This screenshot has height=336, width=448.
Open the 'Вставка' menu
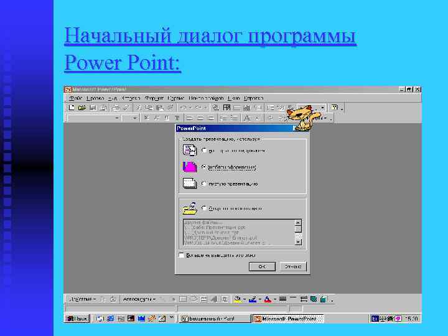[130, 98]
